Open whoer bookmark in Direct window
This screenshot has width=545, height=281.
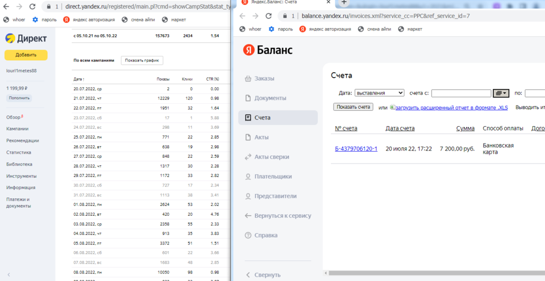[14, 20]
